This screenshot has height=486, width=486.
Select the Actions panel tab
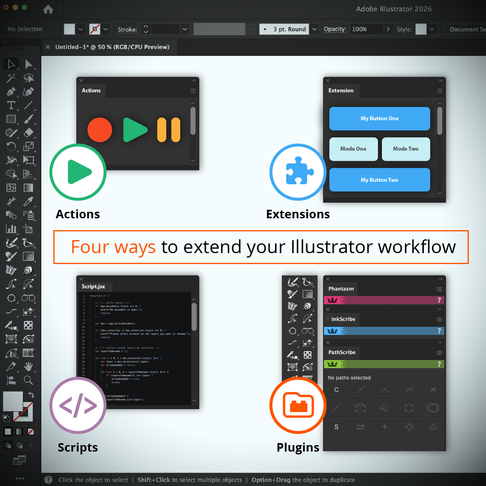(x=92, y=91)
